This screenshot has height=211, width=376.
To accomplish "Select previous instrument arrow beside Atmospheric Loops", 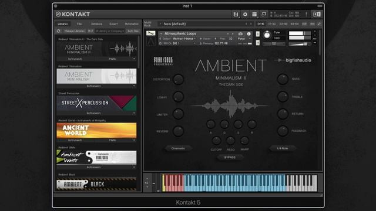I will pyautogui.click(x=227, y=34).
